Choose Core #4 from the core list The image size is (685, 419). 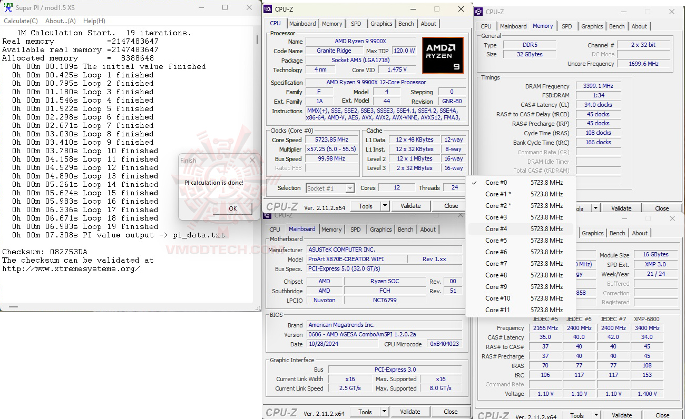coord(520,229)
